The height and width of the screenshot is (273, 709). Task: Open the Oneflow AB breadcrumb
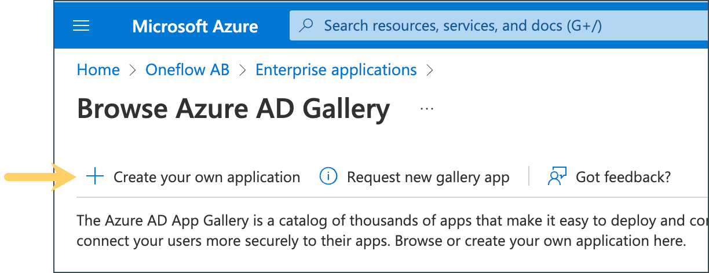coord(188,70)
